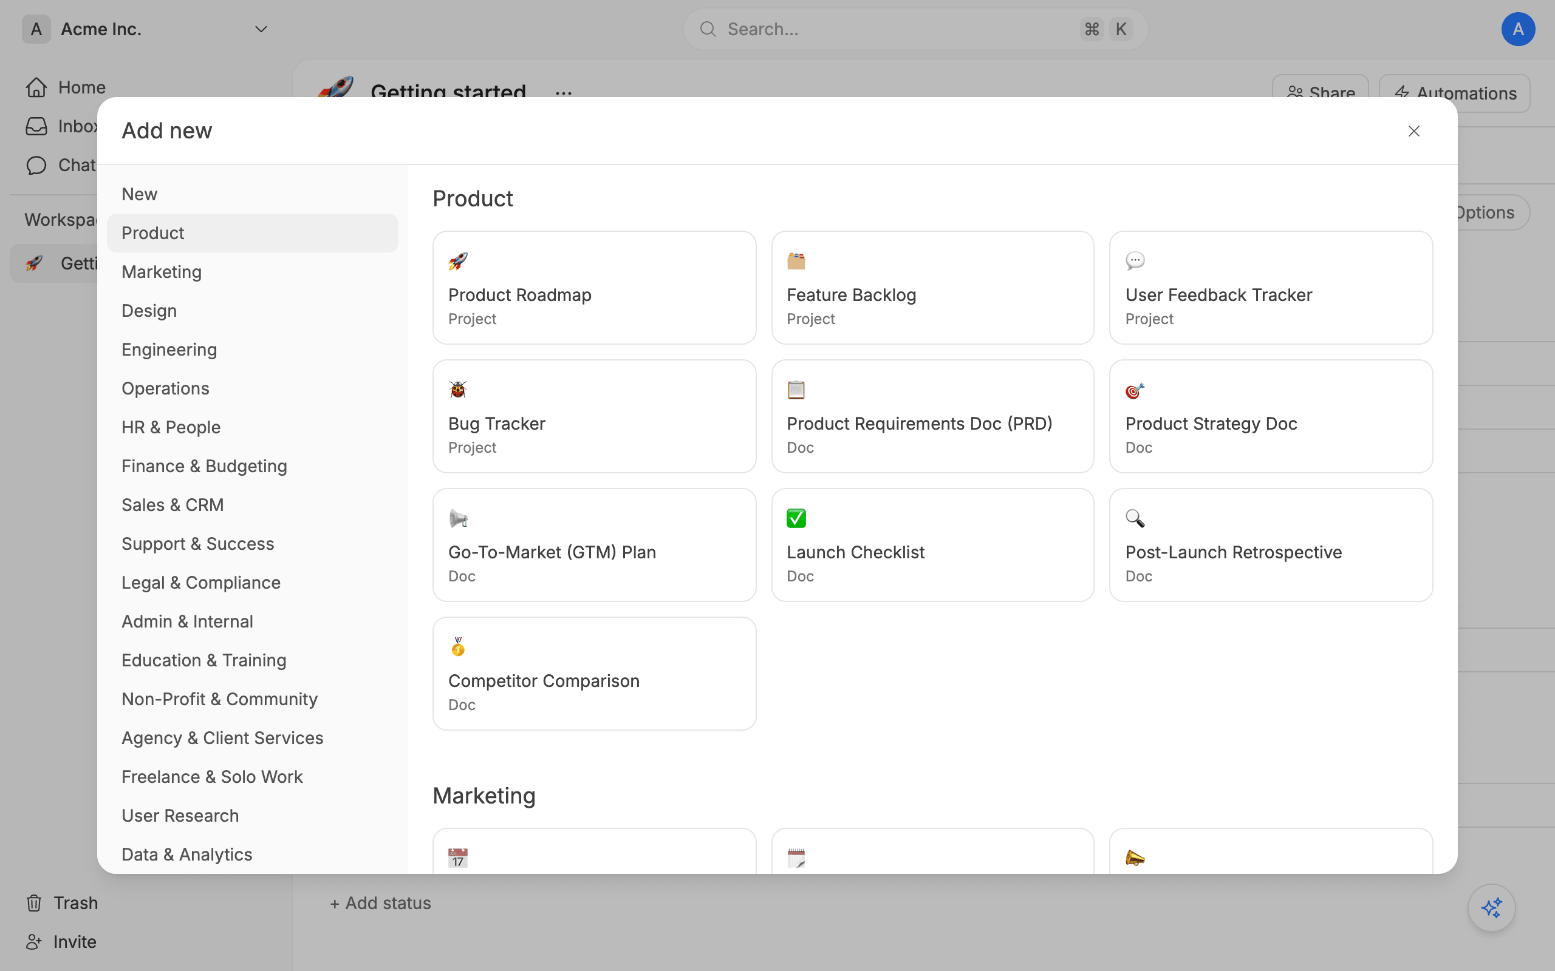This screenshot has width=1555, height=971.
Task: Click the megaphone icon on Go-To-Market Plan
Action: (x=457, y=518)
